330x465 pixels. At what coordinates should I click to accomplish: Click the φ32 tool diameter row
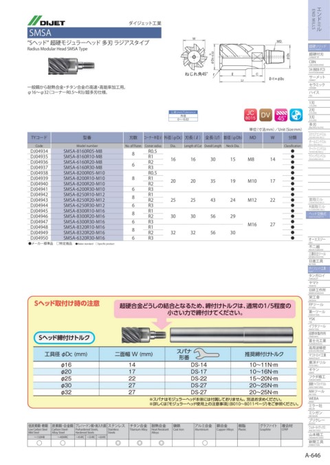[165, 392]
